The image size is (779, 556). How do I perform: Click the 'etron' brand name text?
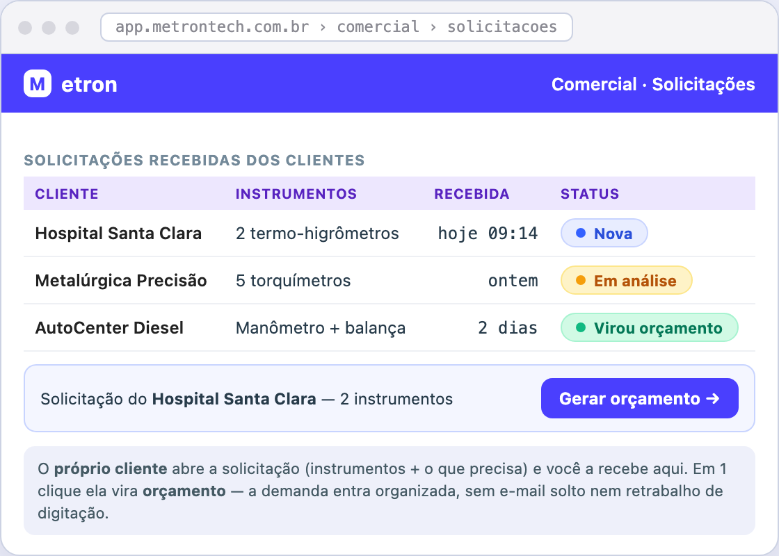90,84
